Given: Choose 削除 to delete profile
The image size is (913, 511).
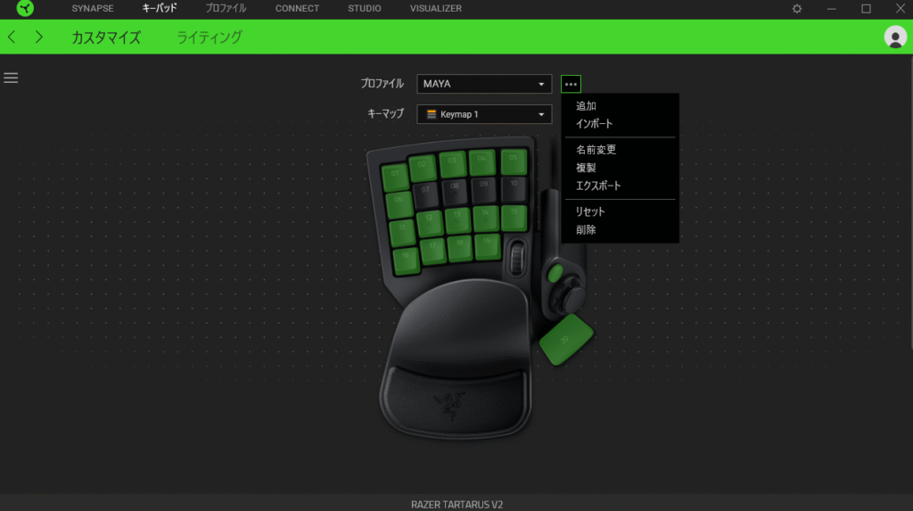Looking at the screenshot, I should [586, 229].
